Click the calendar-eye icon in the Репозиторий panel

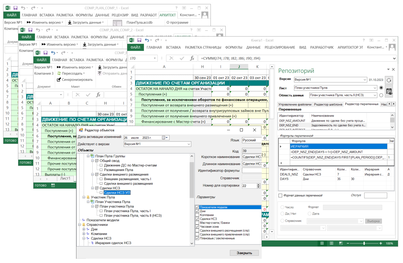pos(389,92)
